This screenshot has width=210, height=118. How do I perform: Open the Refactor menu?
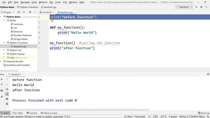tap(43, 2)
